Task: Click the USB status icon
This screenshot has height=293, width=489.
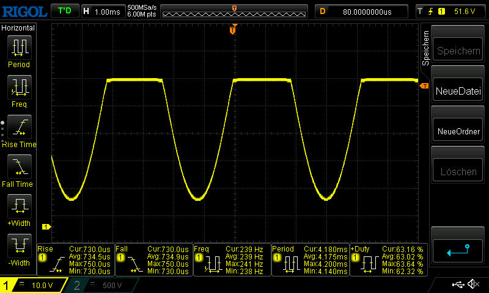Action: pos(458,284)
